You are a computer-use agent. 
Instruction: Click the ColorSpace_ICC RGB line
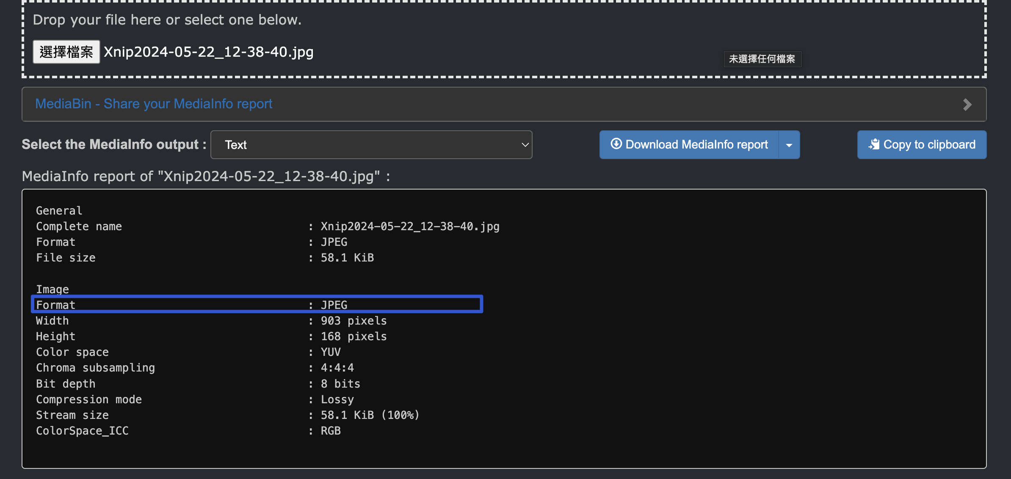[x=188, y=431]
